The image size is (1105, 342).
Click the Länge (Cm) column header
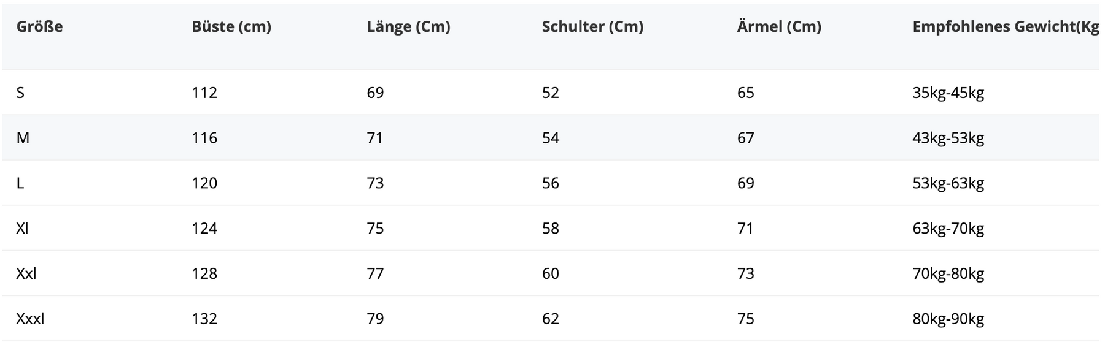(408, 27)
